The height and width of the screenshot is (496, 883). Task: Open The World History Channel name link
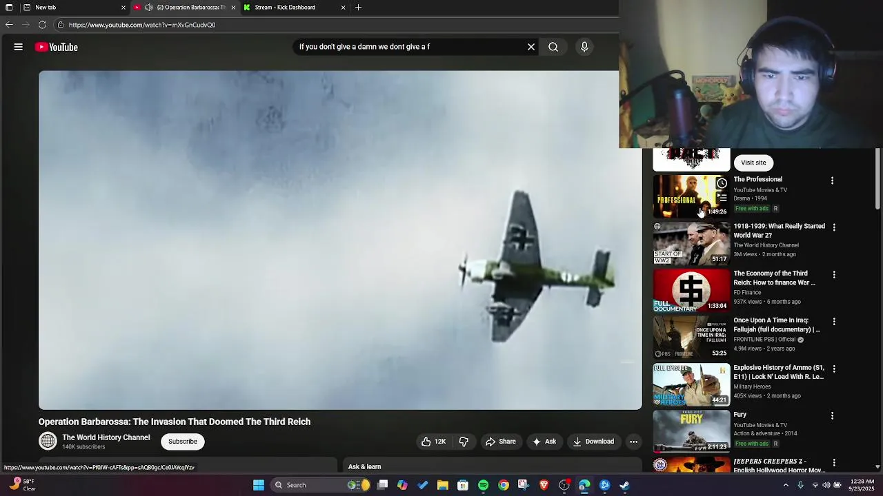click(106, 437)
